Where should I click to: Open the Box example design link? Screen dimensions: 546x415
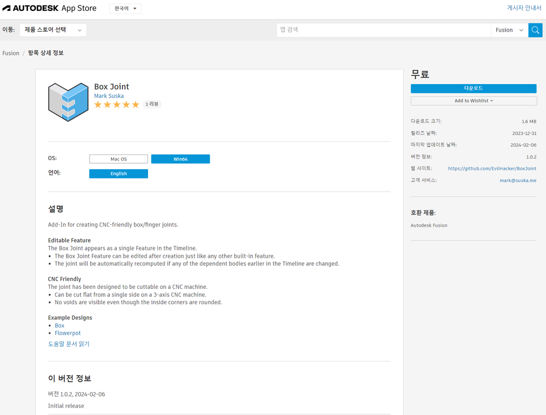[x=60, y=325]
